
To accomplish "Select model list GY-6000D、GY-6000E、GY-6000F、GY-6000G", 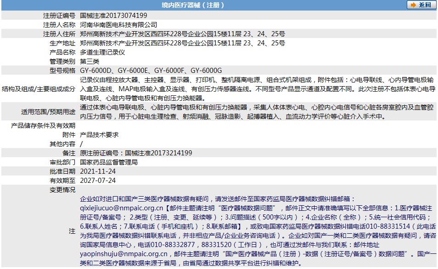I will [x=151, y=71].
